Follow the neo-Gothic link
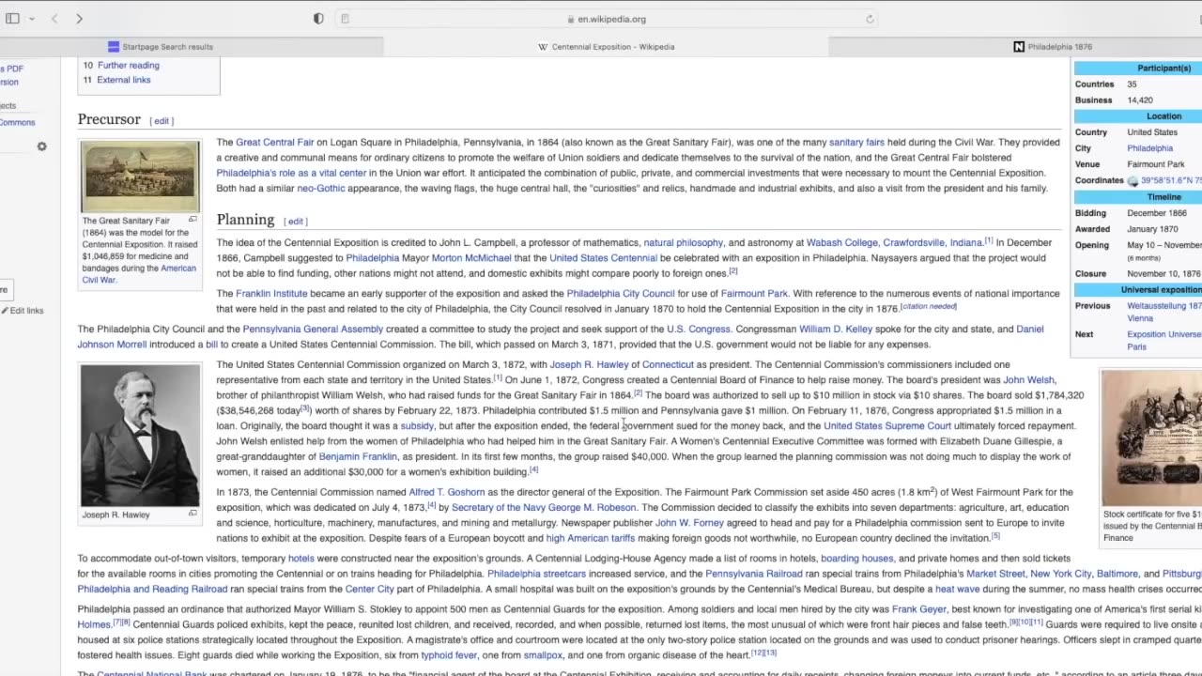The height and width of the screenshot is (676, 1202). pyautogui.click(x=321, y=189)
